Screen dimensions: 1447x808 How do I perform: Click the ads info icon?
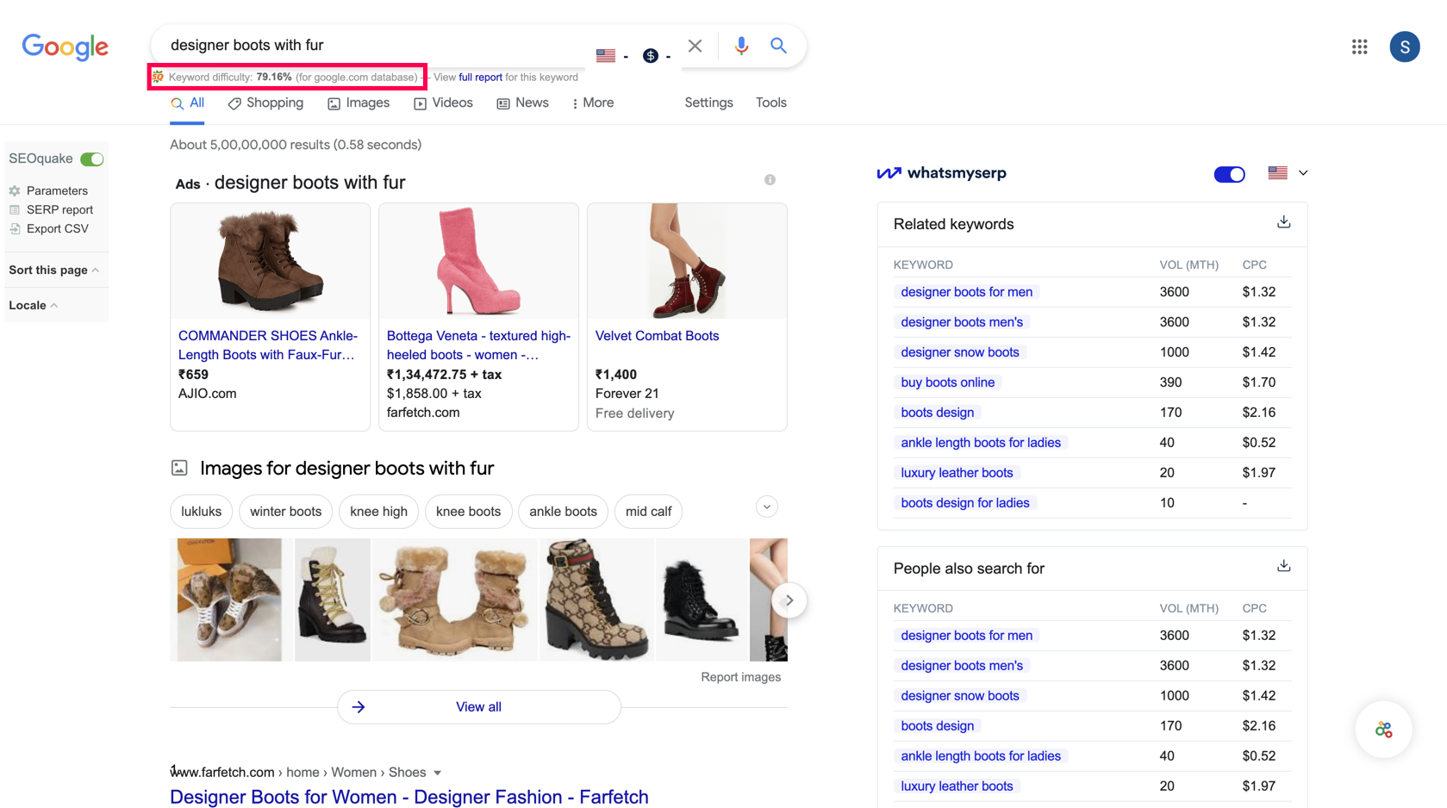click(x=770, y=180)
